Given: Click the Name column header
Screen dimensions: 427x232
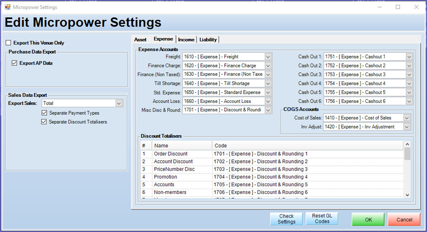Looking at the screenshot, I should pos(182,146).
